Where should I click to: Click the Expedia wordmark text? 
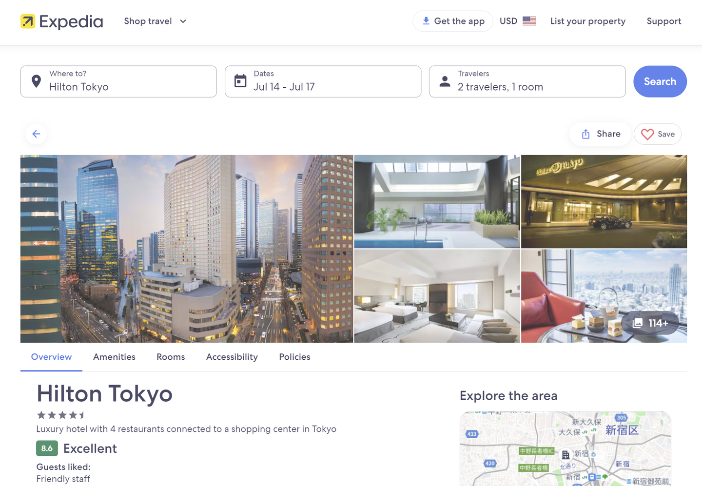point(71,22)
